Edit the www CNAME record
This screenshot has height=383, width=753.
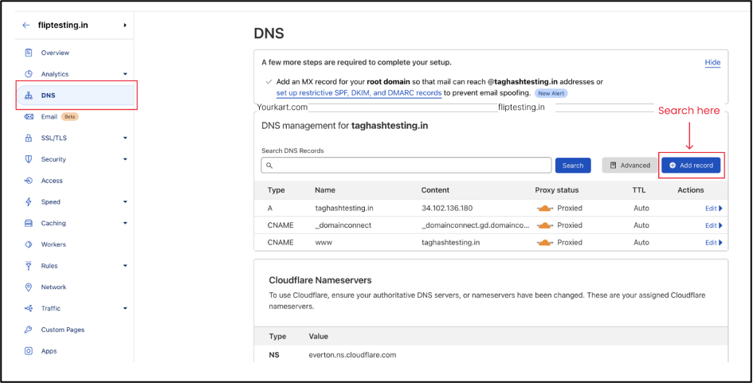pyautogui.click(x=714, y=243)
